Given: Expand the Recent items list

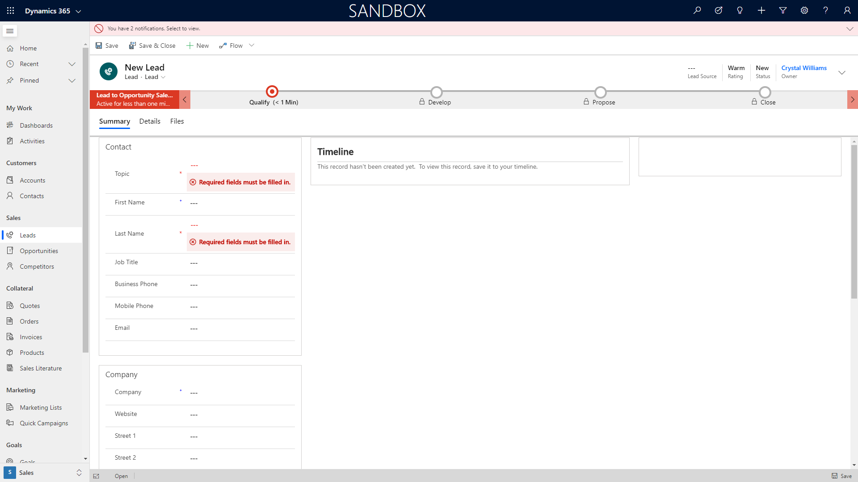Looking at the screenshot, I should 72,64.
